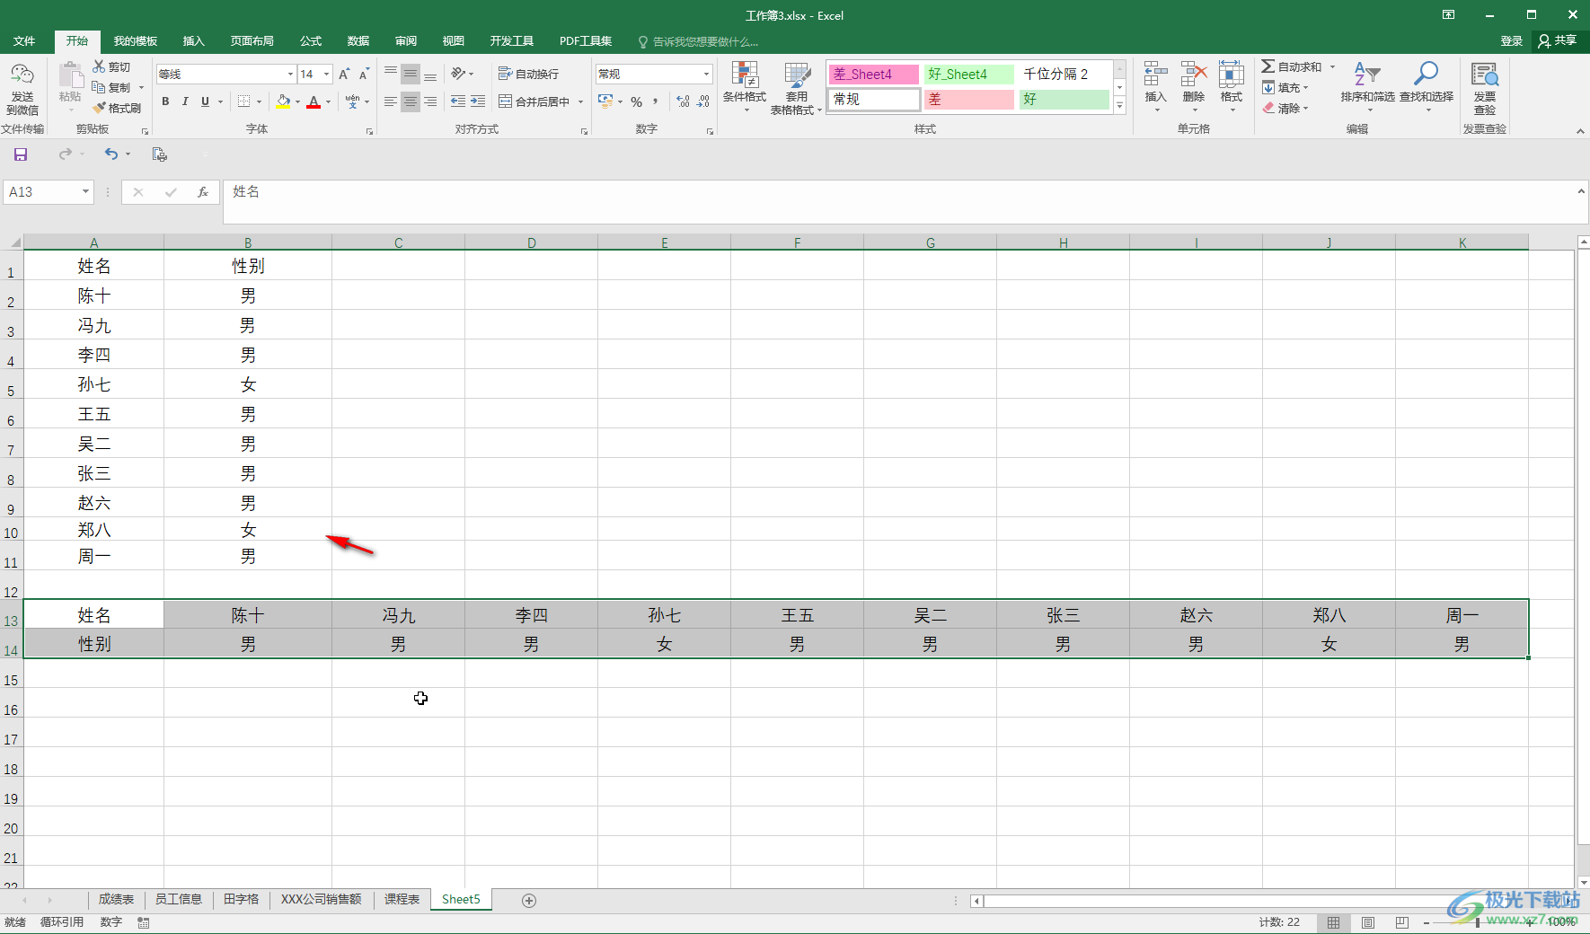The height and width of the screenshot is (934, 1590).
Task: Toggle underline formatting
Action: pos(205,101)
